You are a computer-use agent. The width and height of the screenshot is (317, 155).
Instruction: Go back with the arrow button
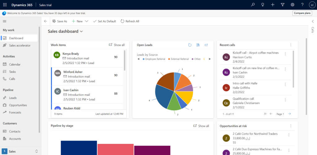point(46,21)
